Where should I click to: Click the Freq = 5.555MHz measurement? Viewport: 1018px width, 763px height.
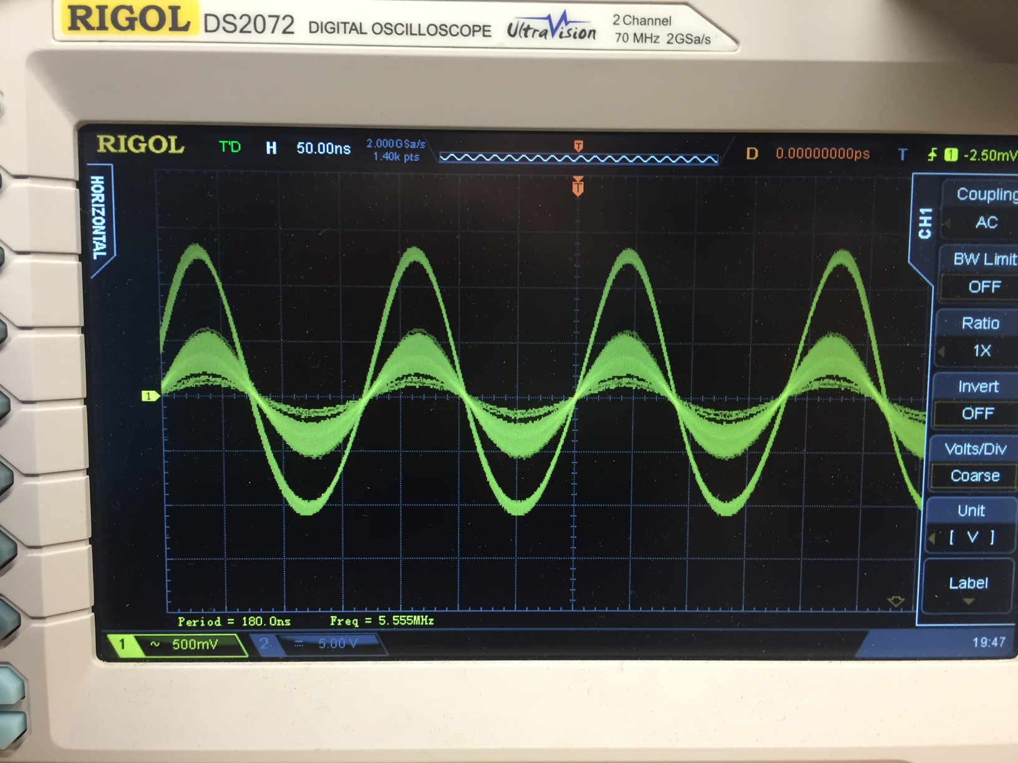pos(382,621)
